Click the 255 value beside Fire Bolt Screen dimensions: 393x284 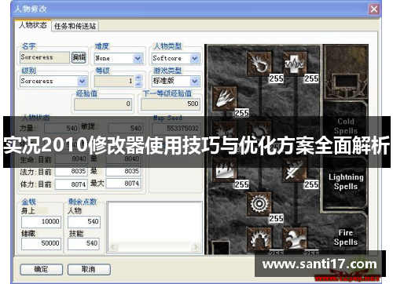pos(277,78)
